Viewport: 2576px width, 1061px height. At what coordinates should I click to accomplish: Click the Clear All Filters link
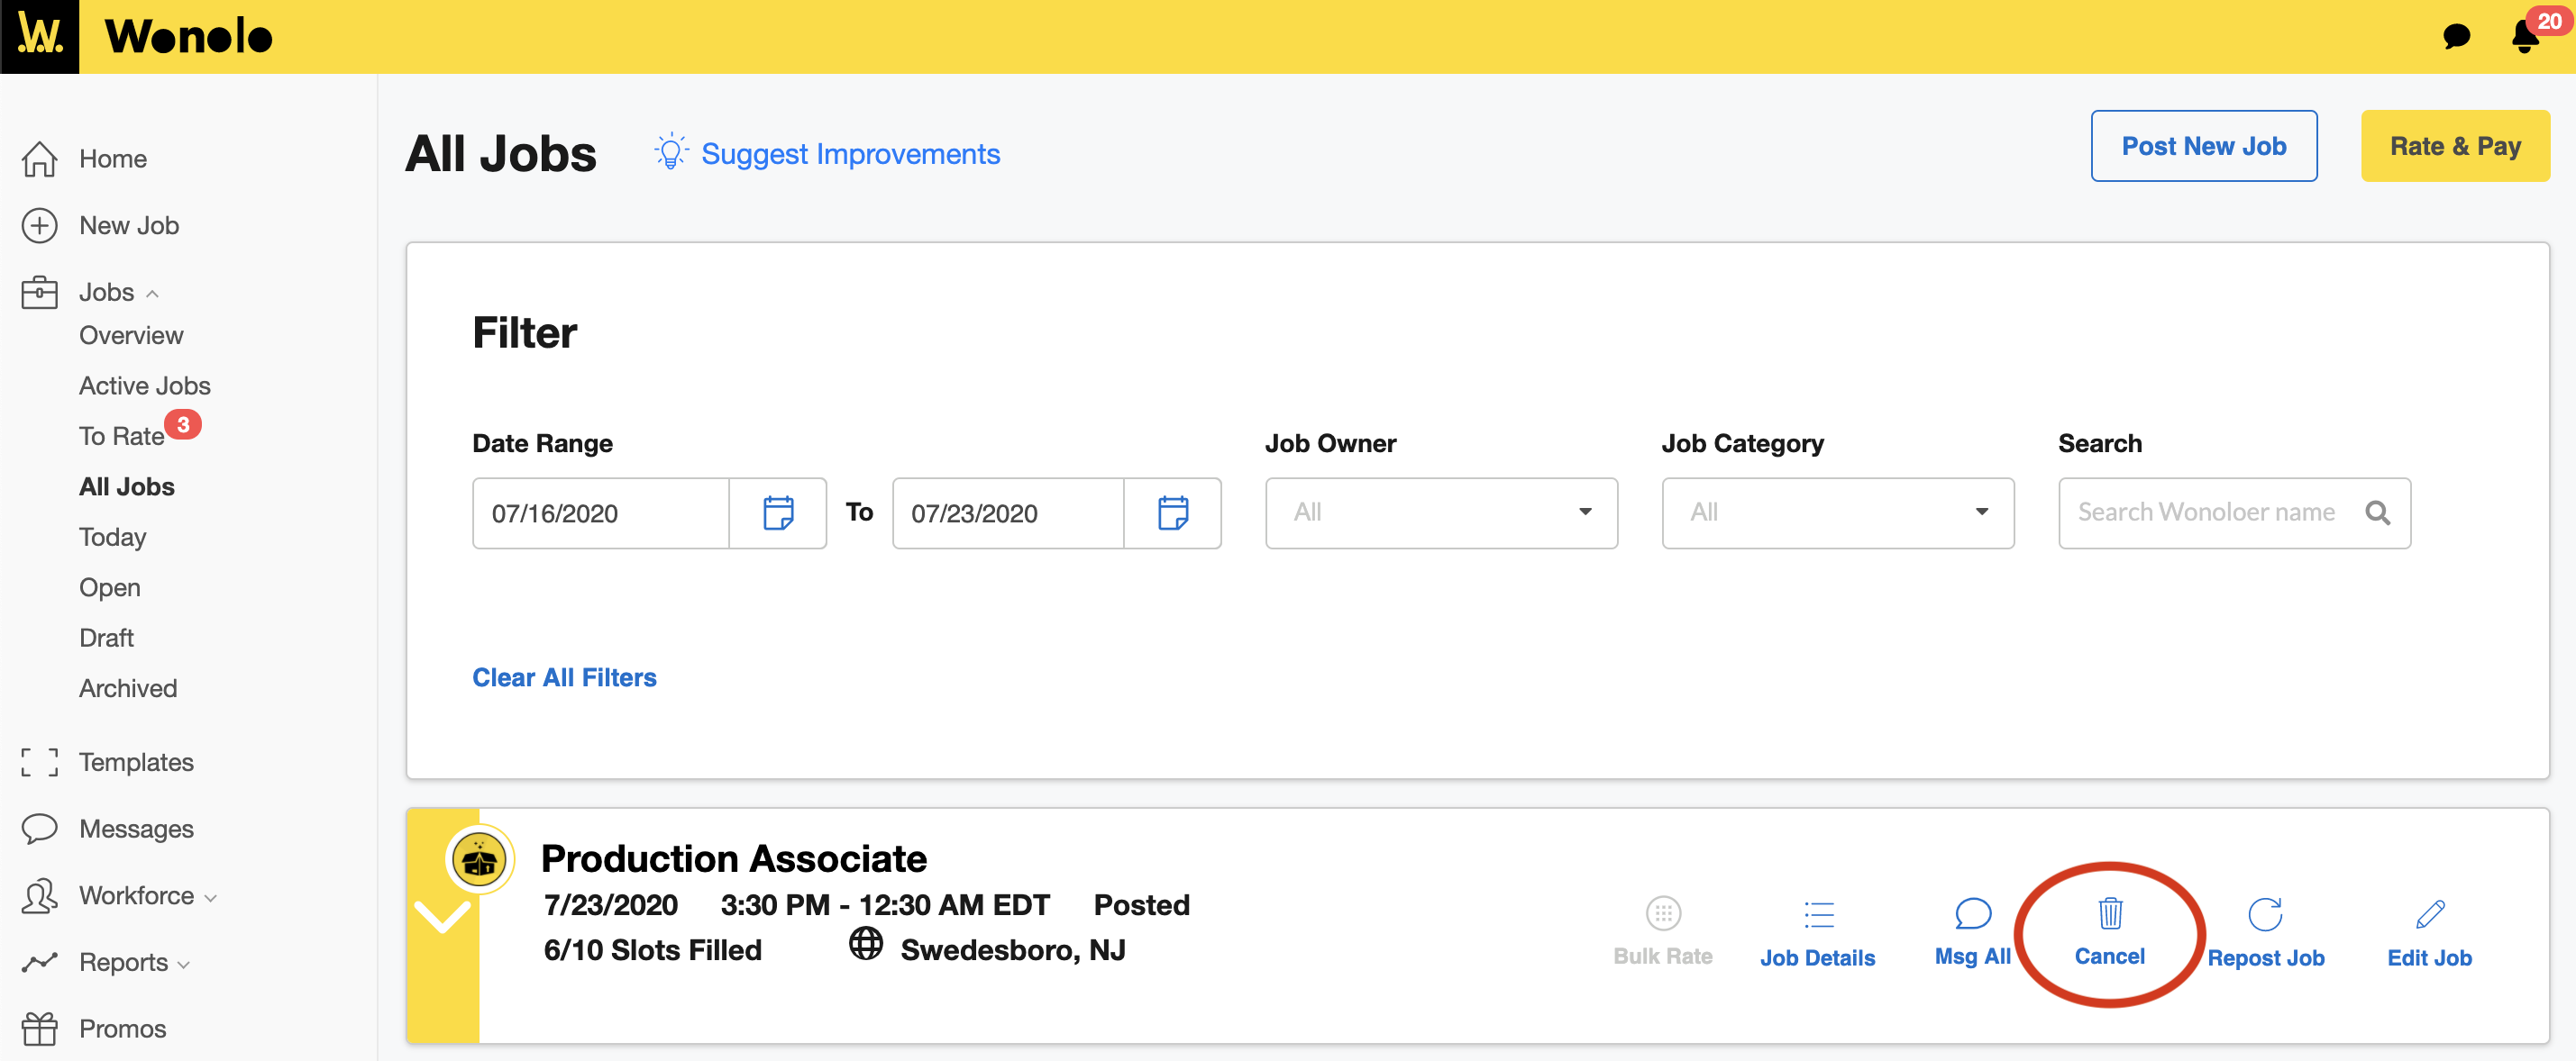coord(564,676)
